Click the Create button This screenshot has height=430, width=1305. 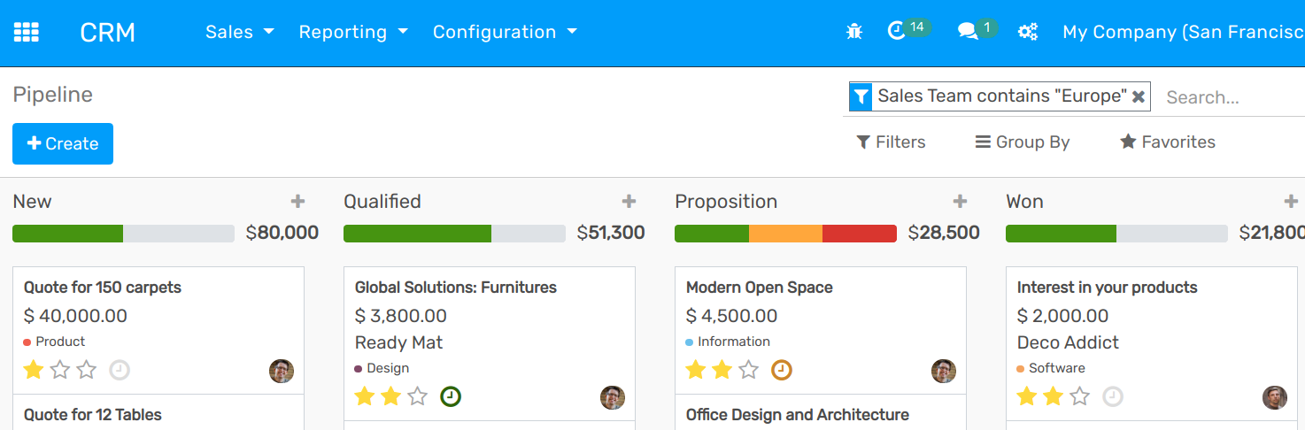tap(63, 144)
